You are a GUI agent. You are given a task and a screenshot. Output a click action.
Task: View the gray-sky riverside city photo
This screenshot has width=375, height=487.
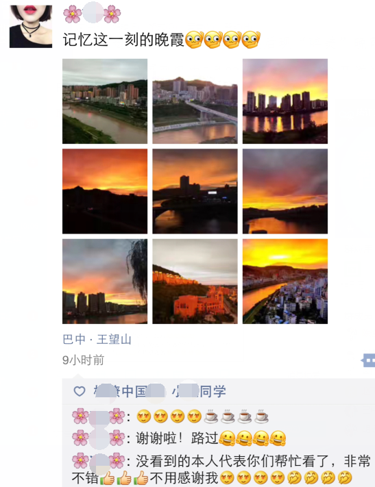coord(105,101)
